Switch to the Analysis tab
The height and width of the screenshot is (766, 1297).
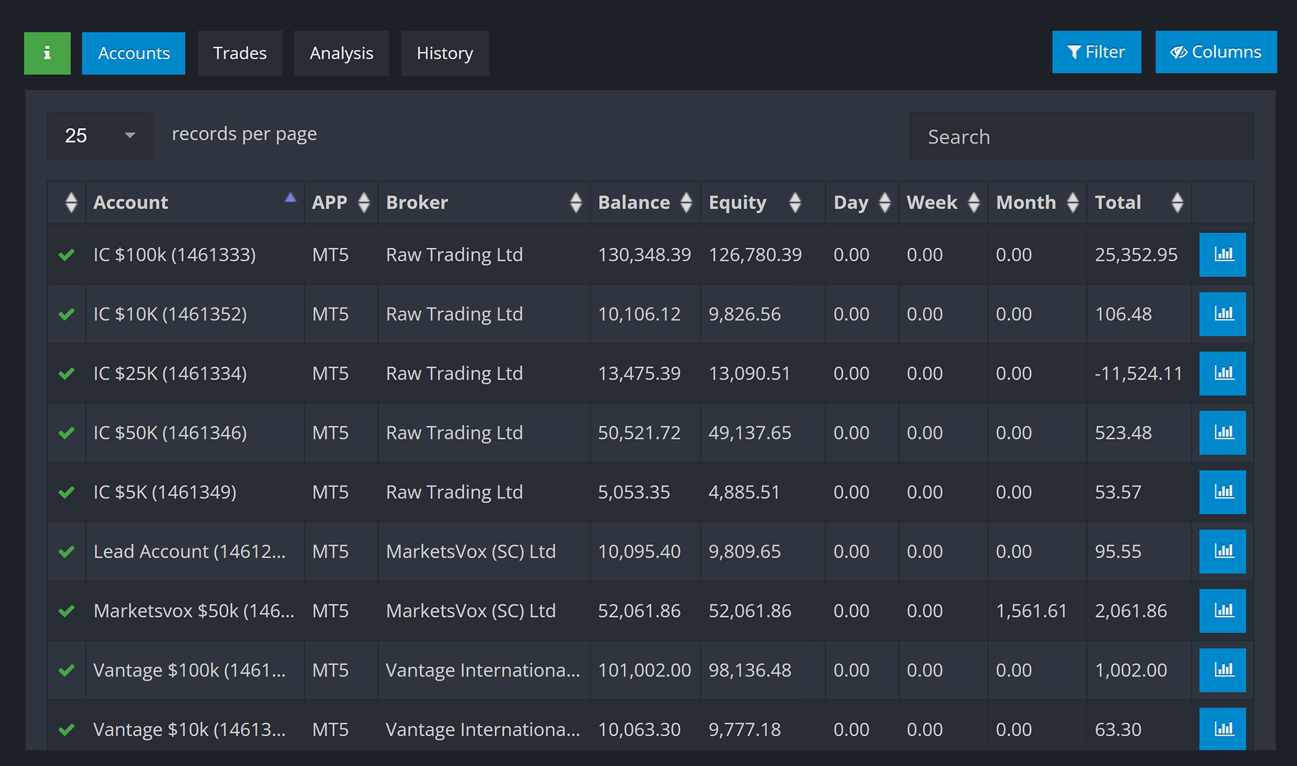pyautogui.click(x=341, y=53)
